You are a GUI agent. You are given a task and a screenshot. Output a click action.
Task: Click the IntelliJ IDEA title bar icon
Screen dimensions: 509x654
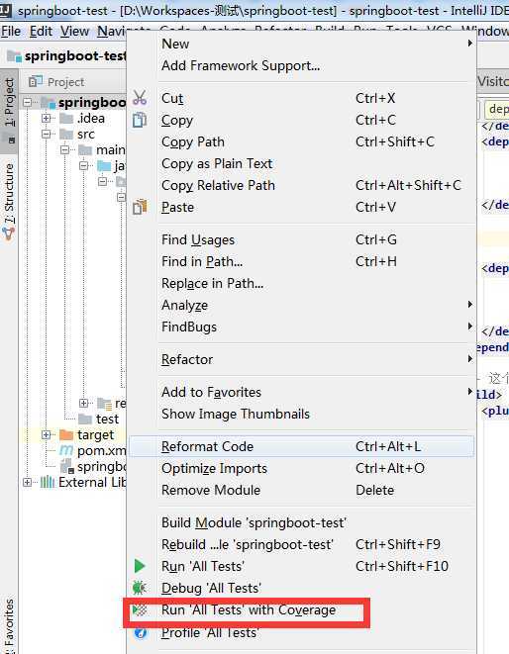click(x=5, y=10)
